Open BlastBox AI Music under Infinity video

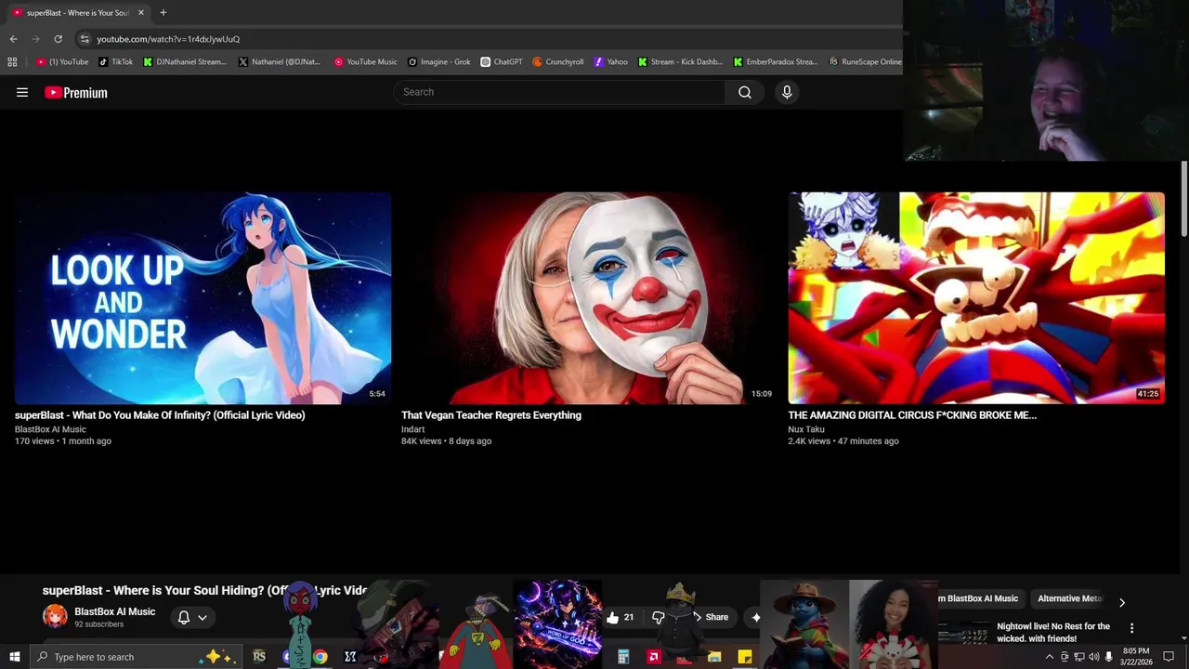(x=50, y=429)
